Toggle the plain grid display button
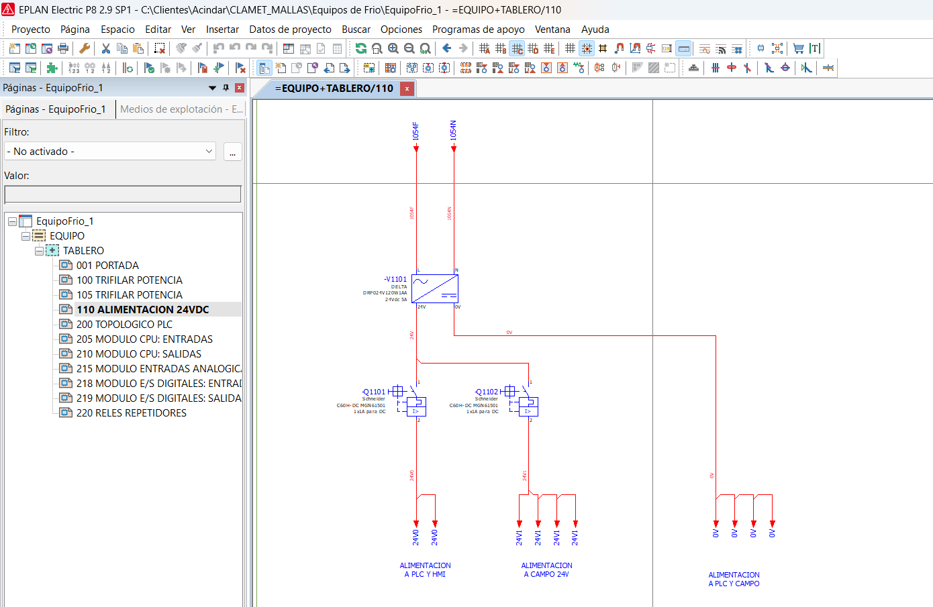Image resolution: width=933 pixels, height=607 pixels. point(571,48)
